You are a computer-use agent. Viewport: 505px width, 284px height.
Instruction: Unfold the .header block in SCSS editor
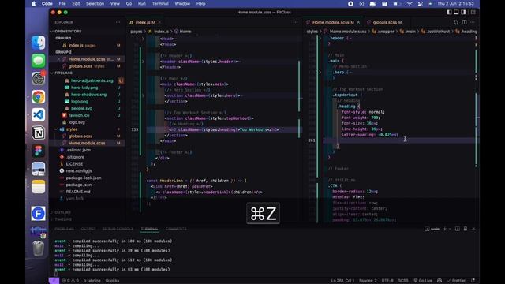(320, 38)
